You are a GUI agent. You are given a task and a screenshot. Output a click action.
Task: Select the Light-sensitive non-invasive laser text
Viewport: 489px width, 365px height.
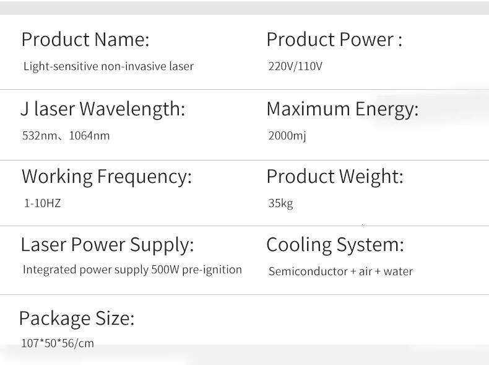pyautogui.click(x=108, y=66)
